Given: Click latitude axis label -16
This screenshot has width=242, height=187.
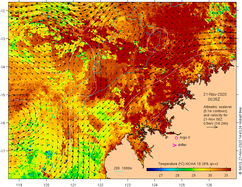Looking at the screenshot, I should (3, 123).
